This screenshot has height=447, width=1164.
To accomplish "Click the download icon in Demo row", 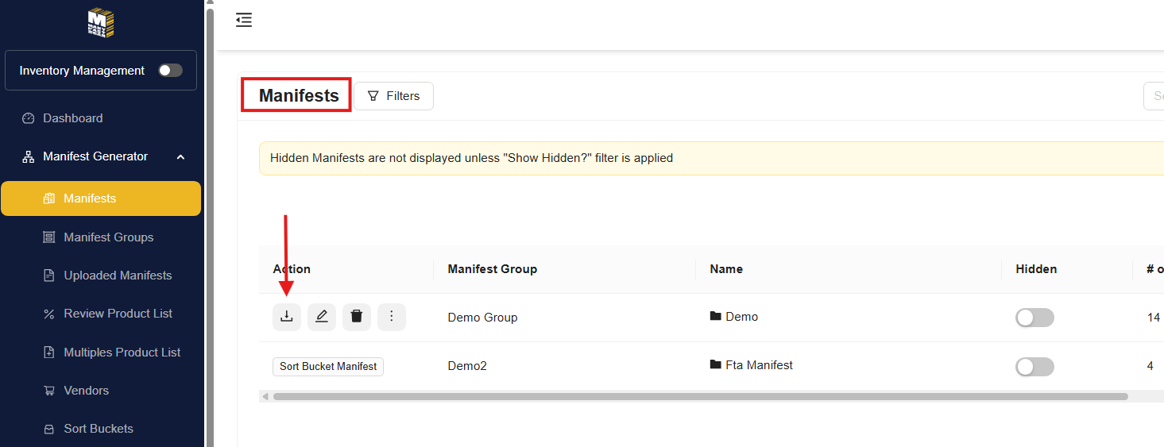I will pyautogui.click(x=287, y=317).
